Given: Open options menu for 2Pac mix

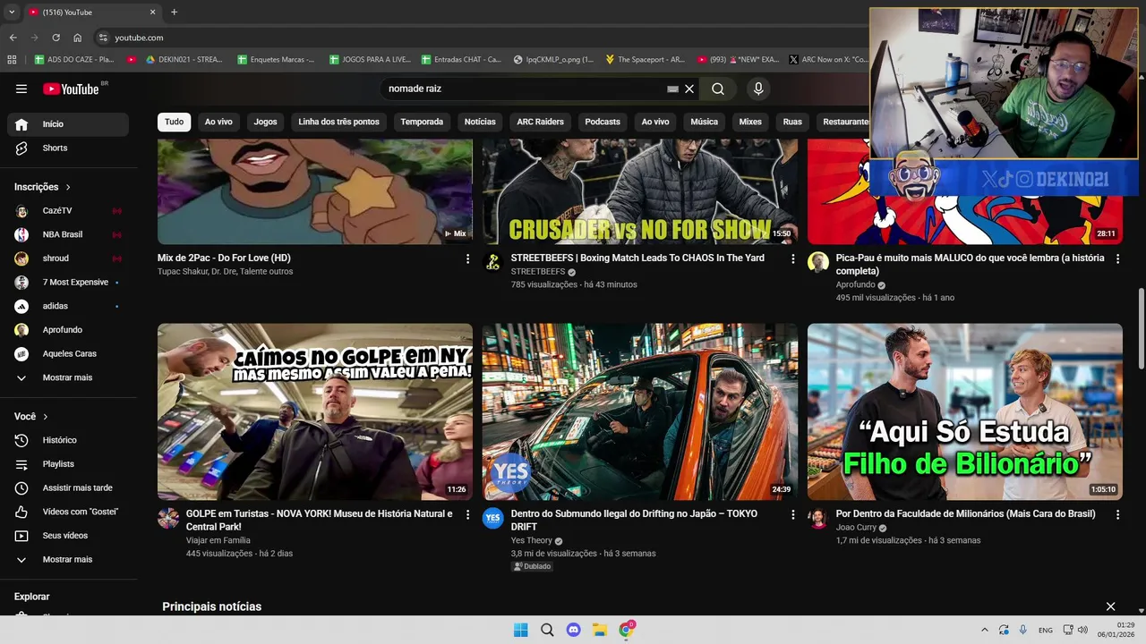Looking at the screenshot, I should pyautogui.click(x=467, y=258).
